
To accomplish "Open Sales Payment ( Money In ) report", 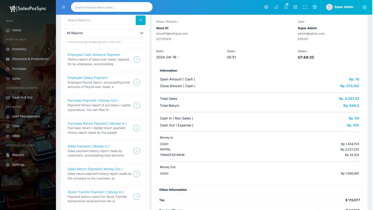I will point(88,146).
